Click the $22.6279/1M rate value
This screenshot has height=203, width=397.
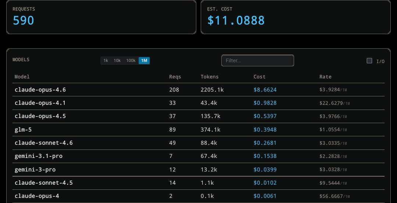coord(335,103)
